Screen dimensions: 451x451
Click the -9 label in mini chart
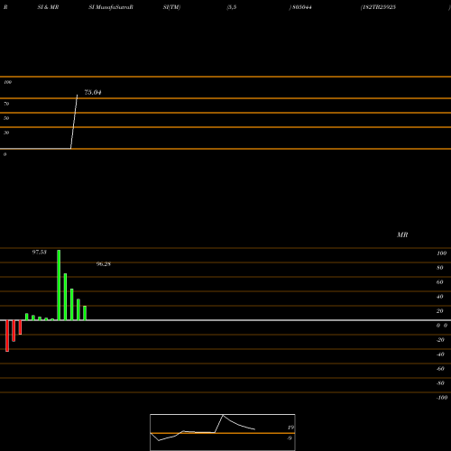[x=290, y=438]
